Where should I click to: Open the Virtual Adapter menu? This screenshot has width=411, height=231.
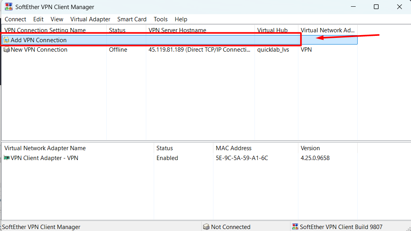click(x=90, y=19)
